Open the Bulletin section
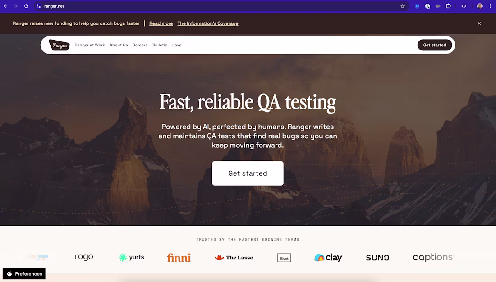This screenshot has height=282, width=496. [160, 45]
